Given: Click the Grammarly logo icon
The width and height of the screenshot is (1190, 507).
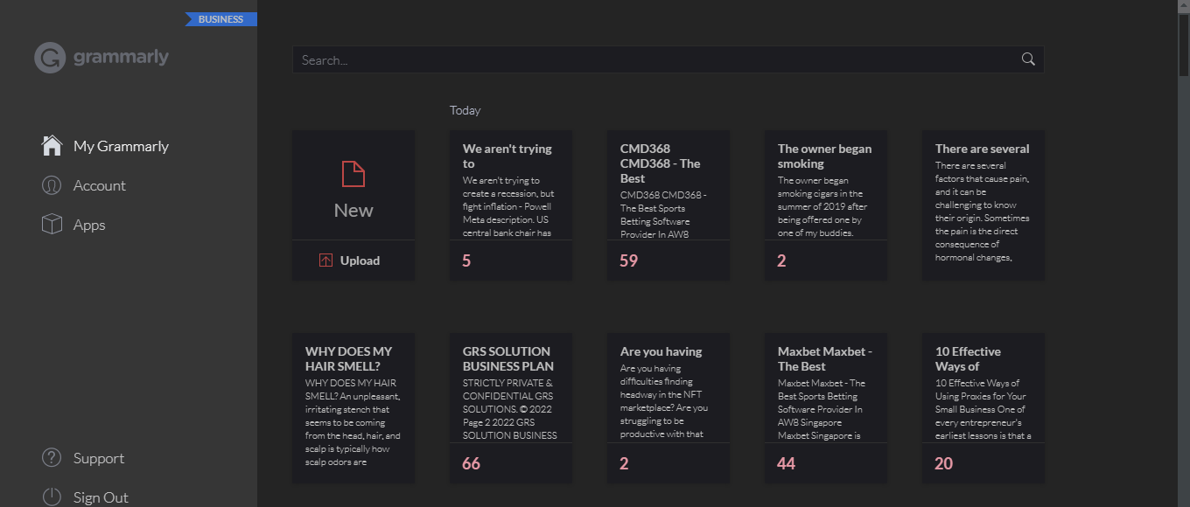Looking at the screenshot, I should (50, 58).
